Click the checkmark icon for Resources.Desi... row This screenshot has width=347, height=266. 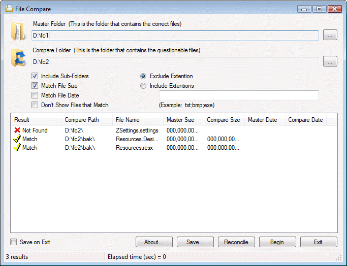tap(17, 139)
